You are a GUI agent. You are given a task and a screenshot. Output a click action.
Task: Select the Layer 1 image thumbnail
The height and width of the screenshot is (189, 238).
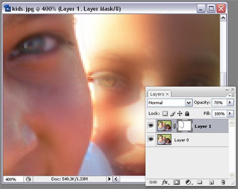pos(164,126)
